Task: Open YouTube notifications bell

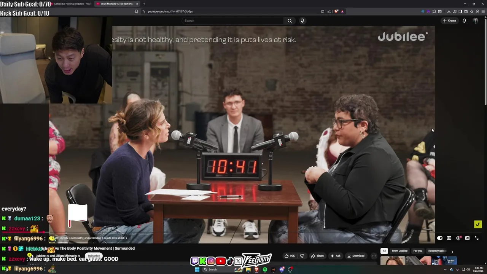Action: point(464,21)
